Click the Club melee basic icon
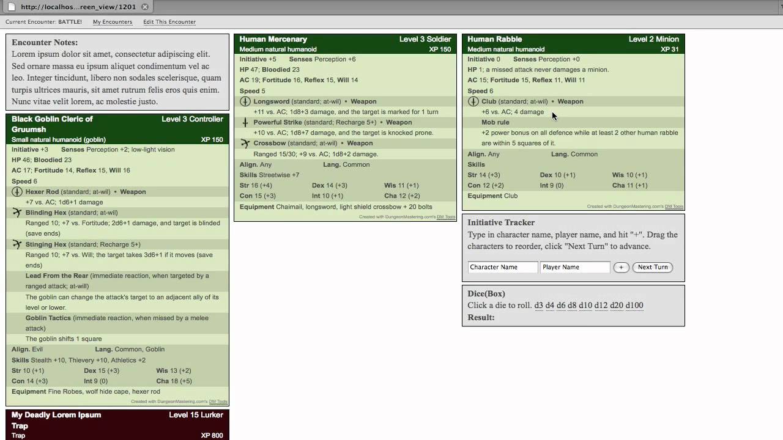This screenshot has width=783, height=440. [473, 101]
